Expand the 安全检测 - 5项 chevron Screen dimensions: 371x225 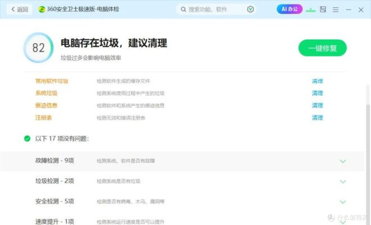[x=343, y=202]
